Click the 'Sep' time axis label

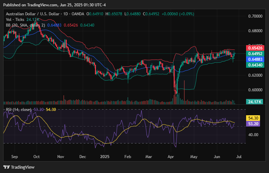(15, 157)
